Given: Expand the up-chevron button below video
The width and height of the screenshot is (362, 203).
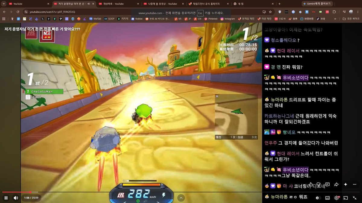Looking at the screenshot, I should (181, 198).
